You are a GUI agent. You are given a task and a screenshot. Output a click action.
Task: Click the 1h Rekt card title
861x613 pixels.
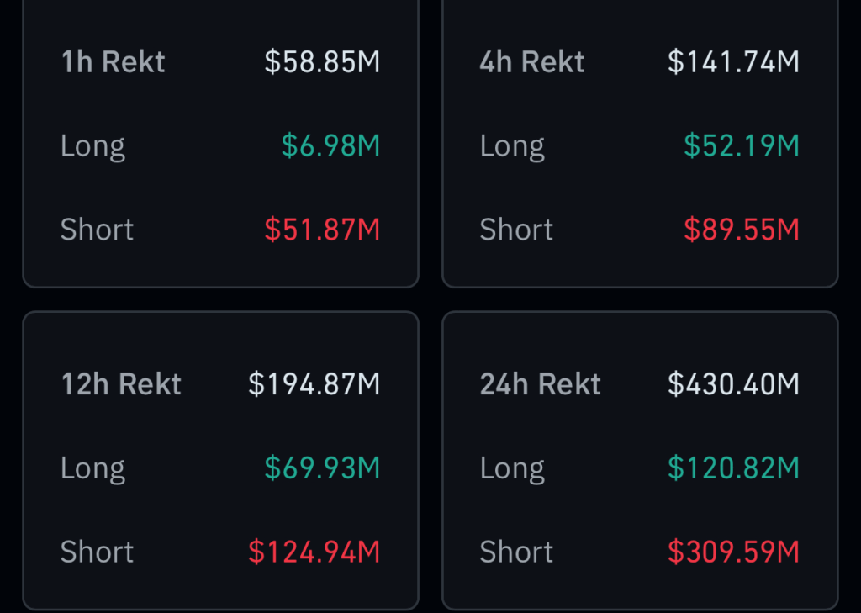pyautogui.click(x=113, y=62)
